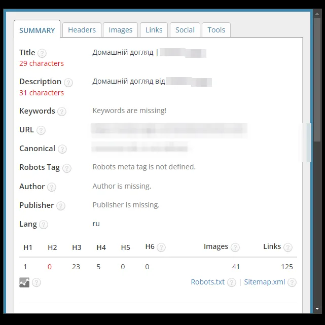Click the '29 characters' title length text
Viewport: 325px width, 325px height.
[x=42, y=63]
